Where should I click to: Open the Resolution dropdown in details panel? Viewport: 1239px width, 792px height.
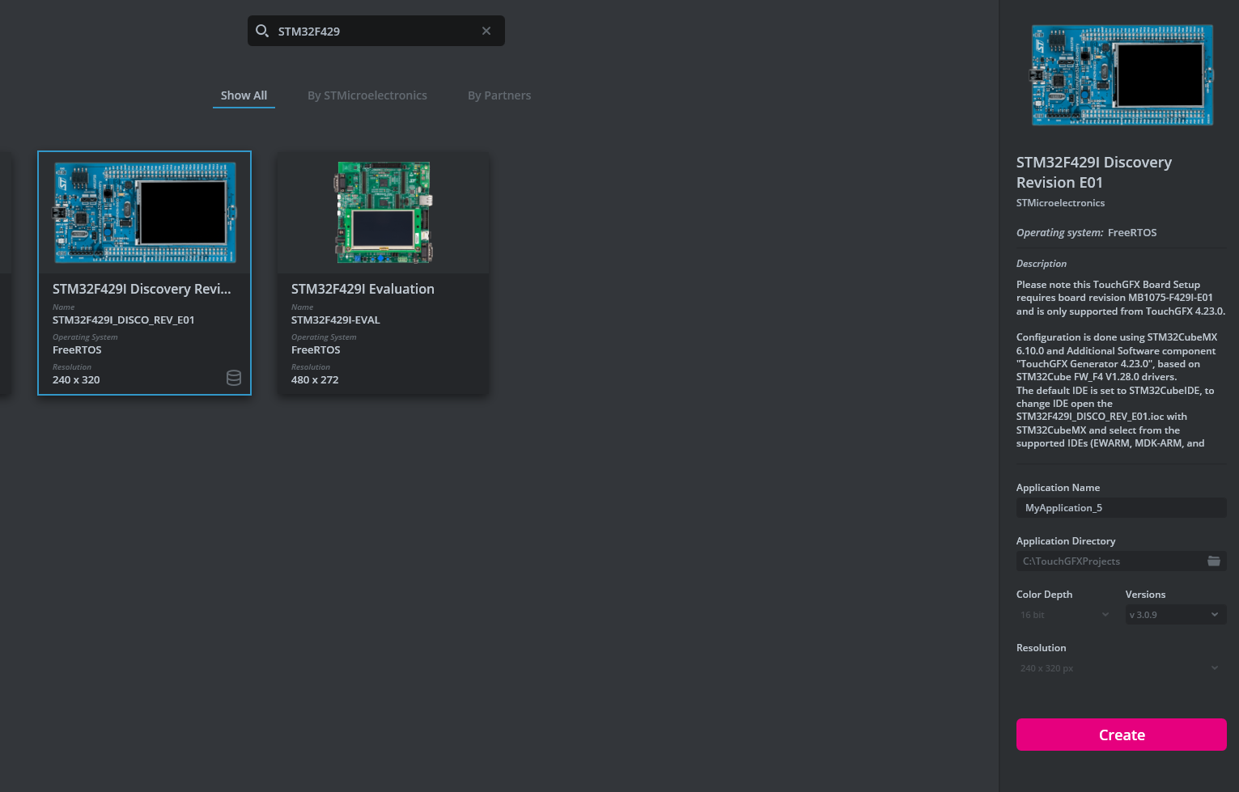pos(1122,668)
